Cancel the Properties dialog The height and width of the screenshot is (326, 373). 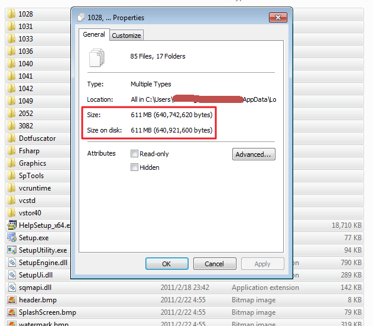(x=215, y=264)
